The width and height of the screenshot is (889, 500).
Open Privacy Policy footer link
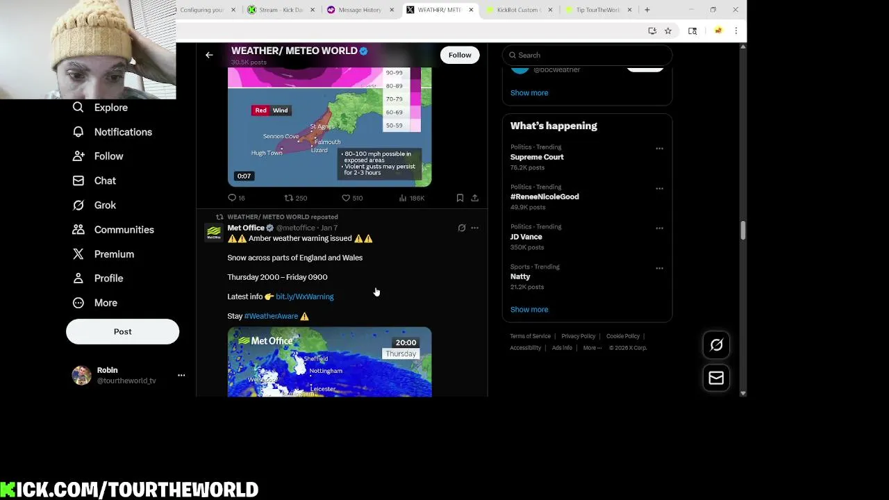578,336
